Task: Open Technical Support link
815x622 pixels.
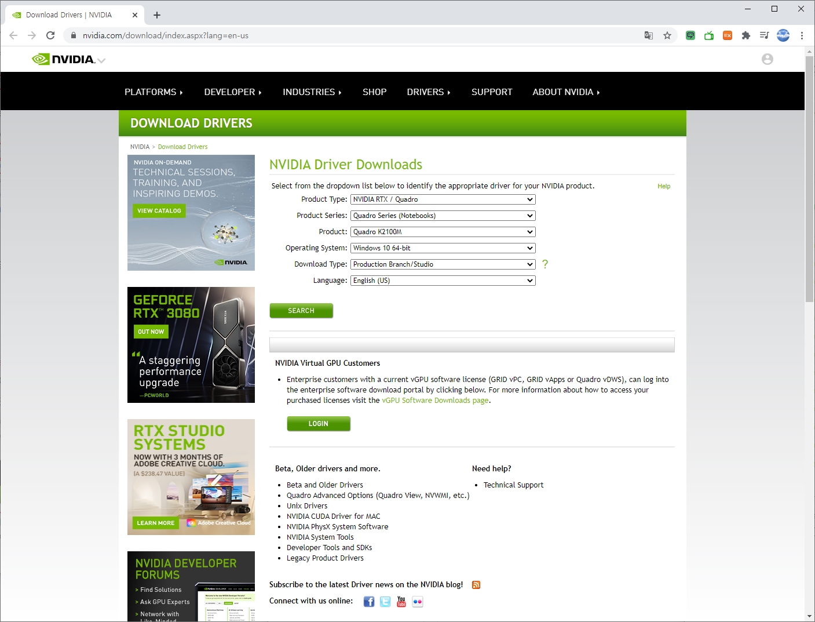Action: (514, 485)
